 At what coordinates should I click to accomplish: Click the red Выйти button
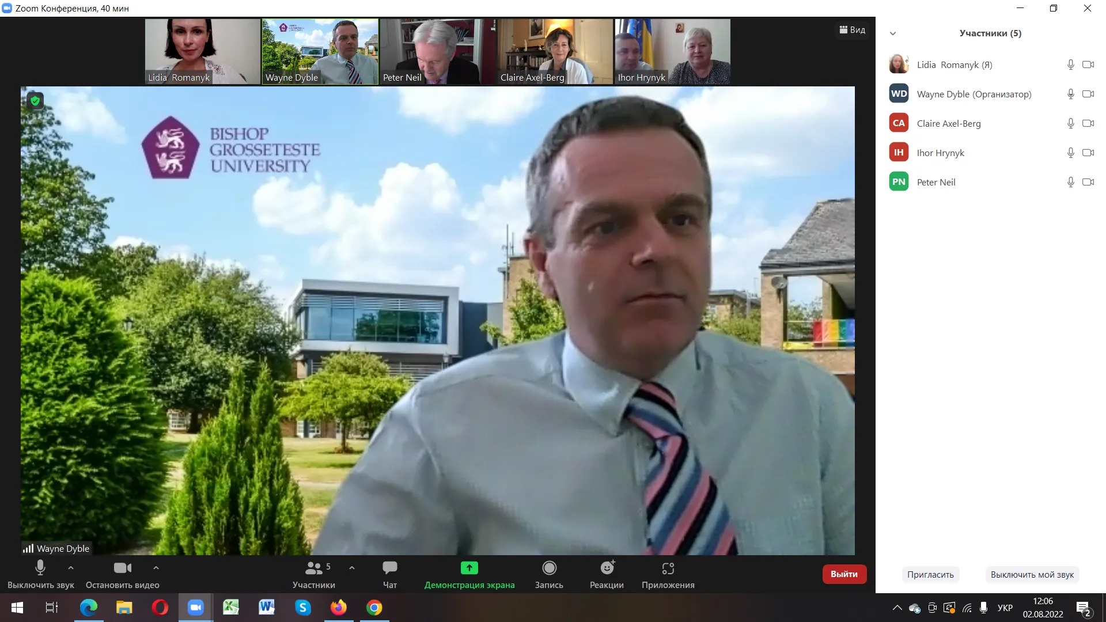tap(844, 574)
